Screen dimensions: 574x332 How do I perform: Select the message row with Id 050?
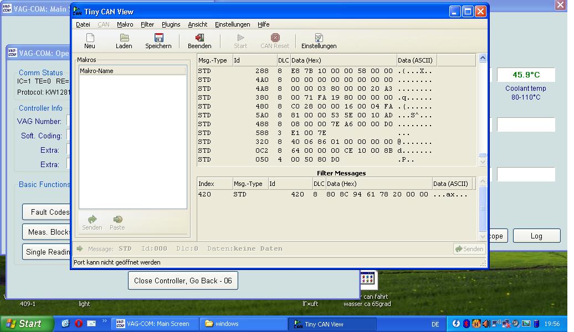coord(336,159)
